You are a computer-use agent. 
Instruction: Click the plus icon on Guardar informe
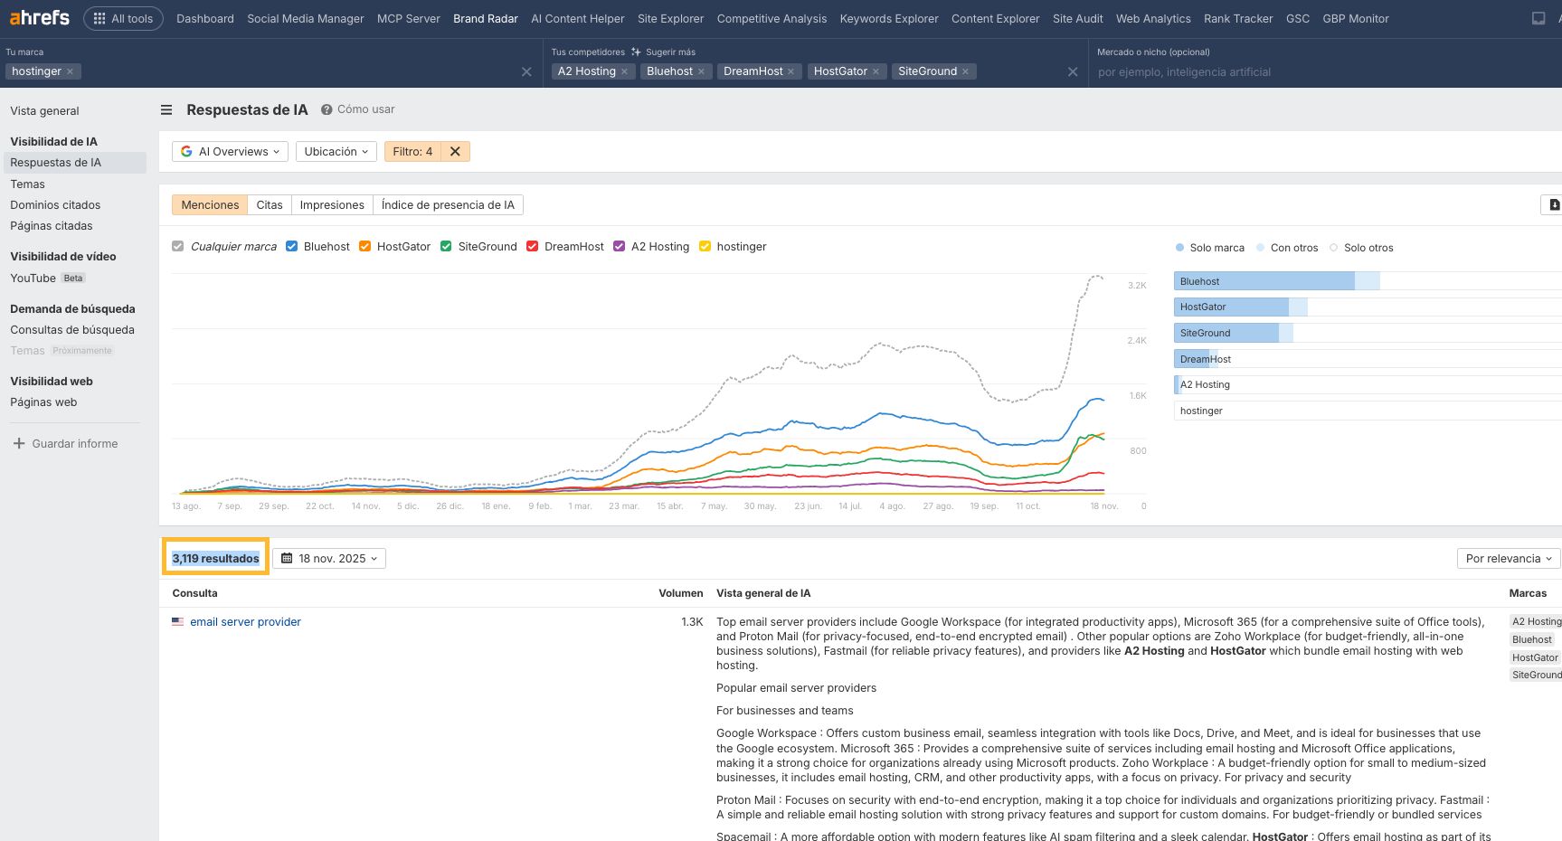point(17,443)
